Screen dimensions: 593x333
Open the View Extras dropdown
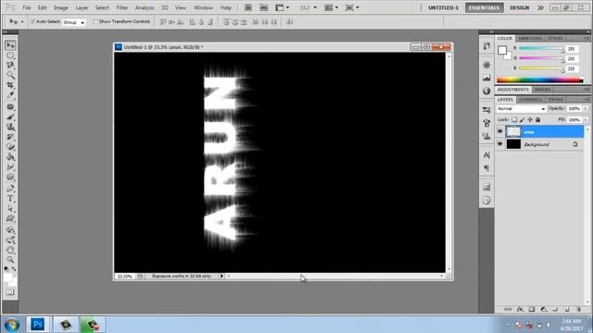[282, 7]
